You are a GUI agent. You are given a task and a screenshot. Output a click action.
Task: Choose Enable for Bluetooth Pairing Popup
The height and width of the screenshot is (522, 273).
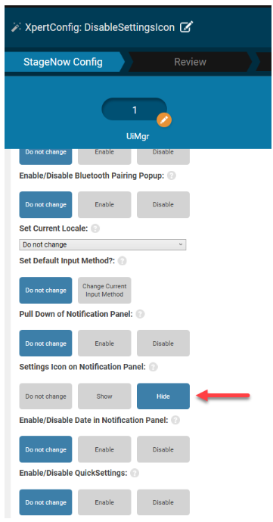point(104,204)
